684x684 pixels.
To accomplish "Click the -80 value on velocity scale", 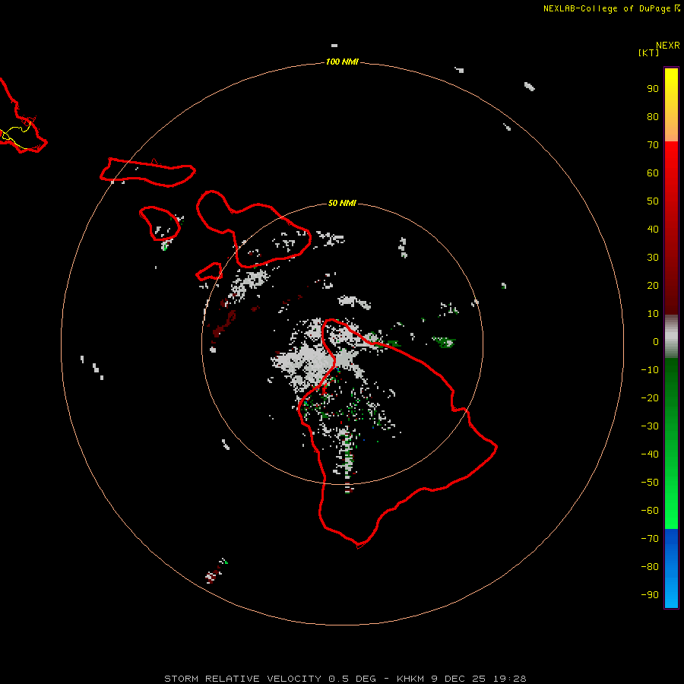I will (x=650, y=567).
